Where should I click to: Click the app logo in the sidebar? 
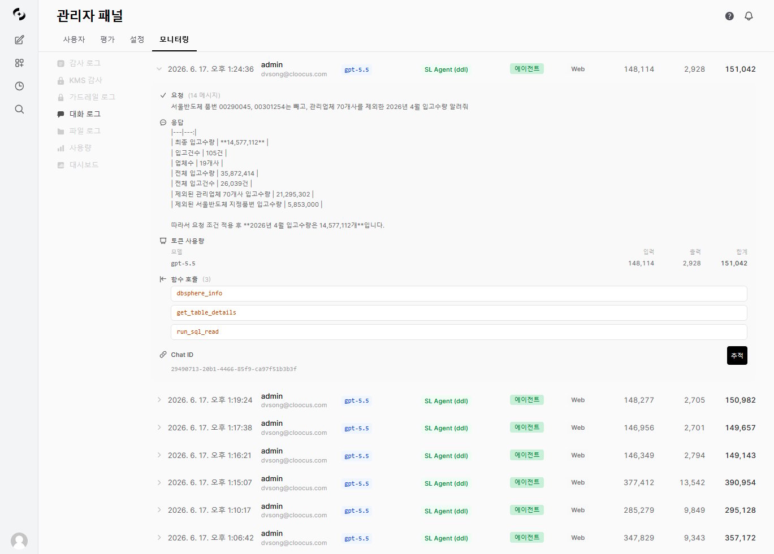[x=19, y=15]
